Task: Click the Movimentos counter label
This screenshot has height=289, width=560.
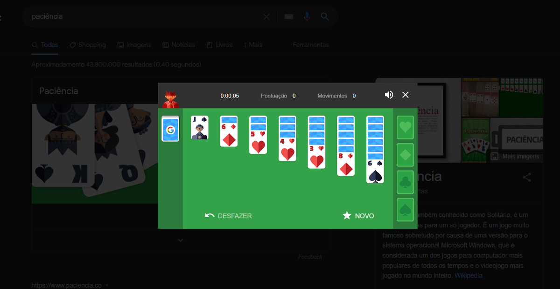Action: 332,96
